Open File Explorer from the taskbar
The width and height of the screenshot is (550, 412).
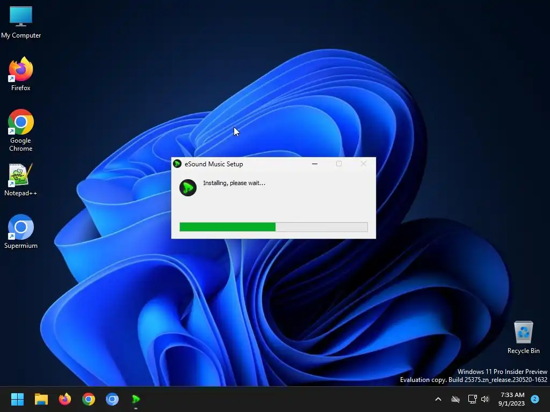(41, 399)
